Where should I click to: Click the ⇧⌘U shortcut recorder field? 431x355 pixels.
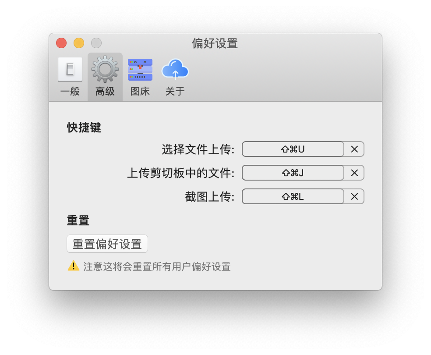[x=293, y=149]
